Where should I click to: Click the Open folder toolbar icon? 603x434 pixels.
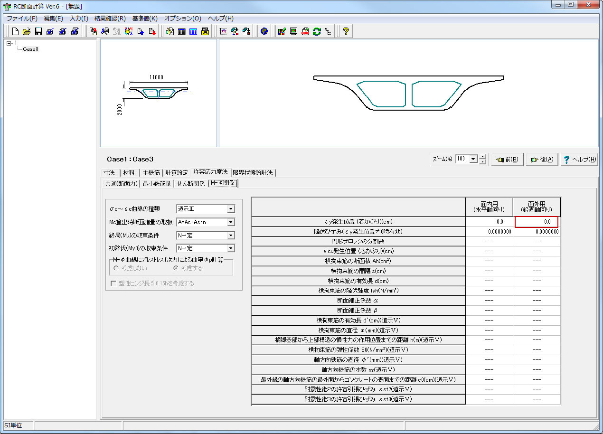(27, 32)
